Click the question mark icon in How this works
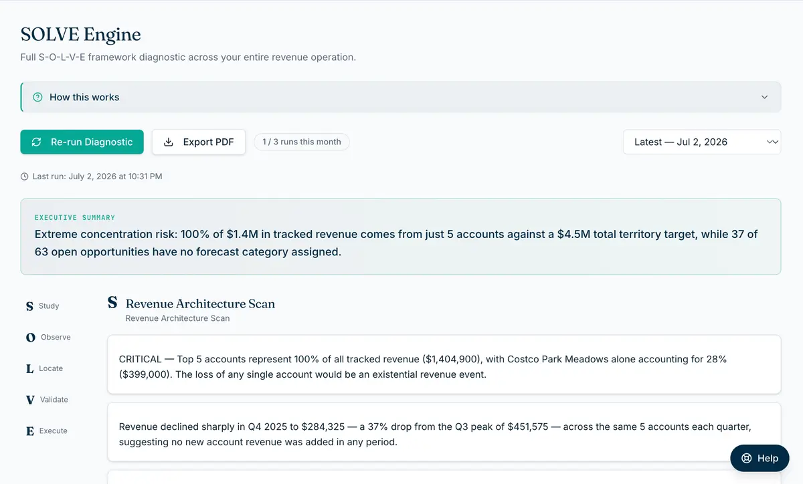This screenshot has width=803, height=484. [37, 97]
